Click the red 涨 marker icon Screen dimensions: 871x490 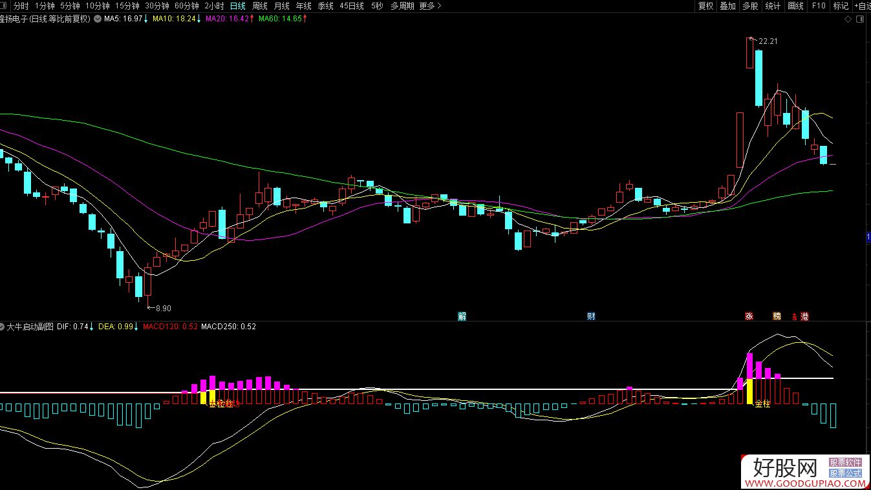(749, 316)
